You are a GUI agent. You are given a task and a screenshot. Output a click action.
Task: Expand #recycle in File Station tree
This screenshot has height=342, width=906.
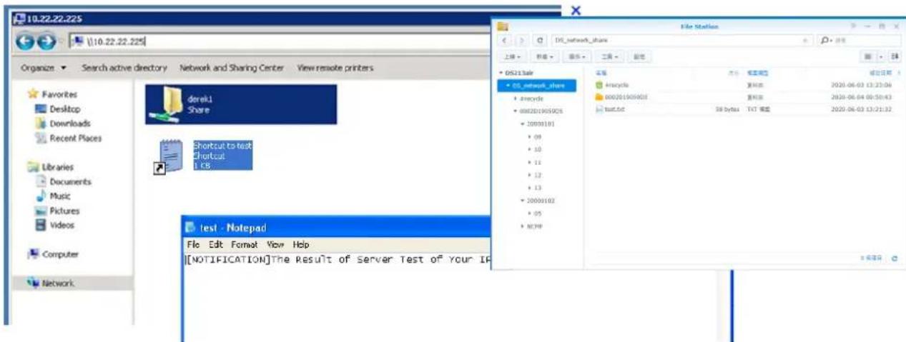click(515, 98)
